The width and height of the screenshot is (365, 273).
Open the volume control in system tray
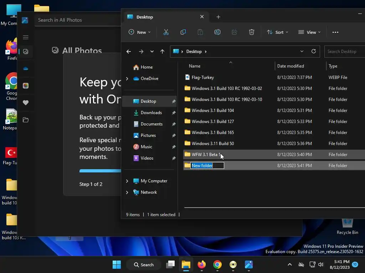pyautogui.click(x=321, y=264)
